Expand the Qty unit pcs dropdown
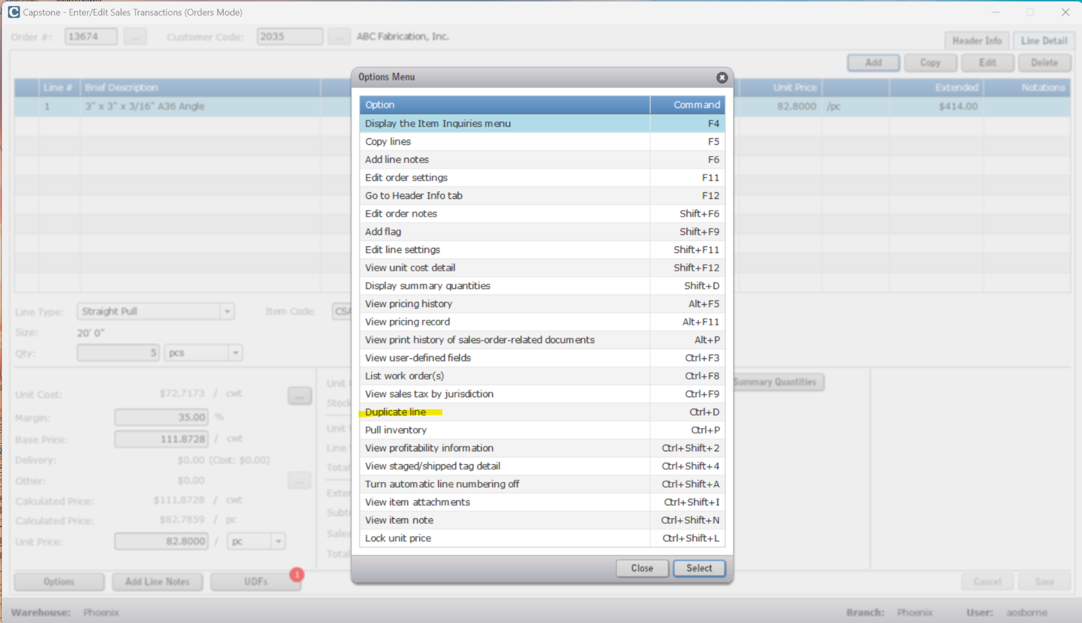 click(x=235, y=353)
